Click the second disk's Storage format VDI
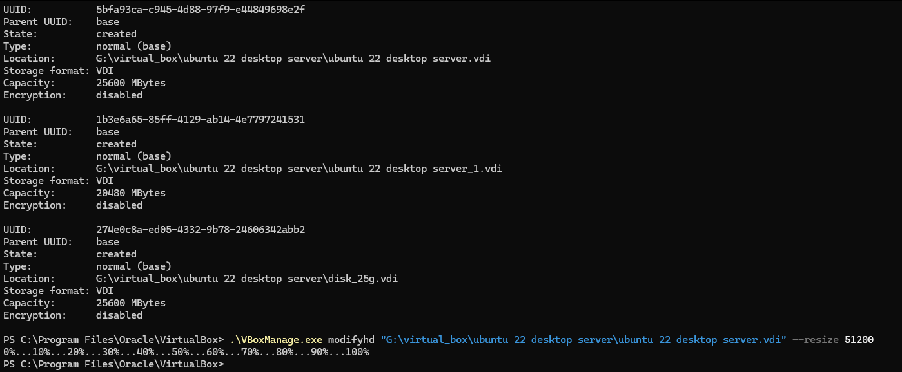 (104, 181)
